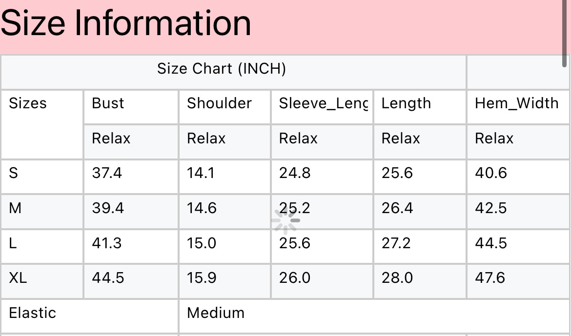Select the Length column header
Image resolution: width=571 pixels, height=336 pixels.
pyautogui.click(x=406, y=104)
